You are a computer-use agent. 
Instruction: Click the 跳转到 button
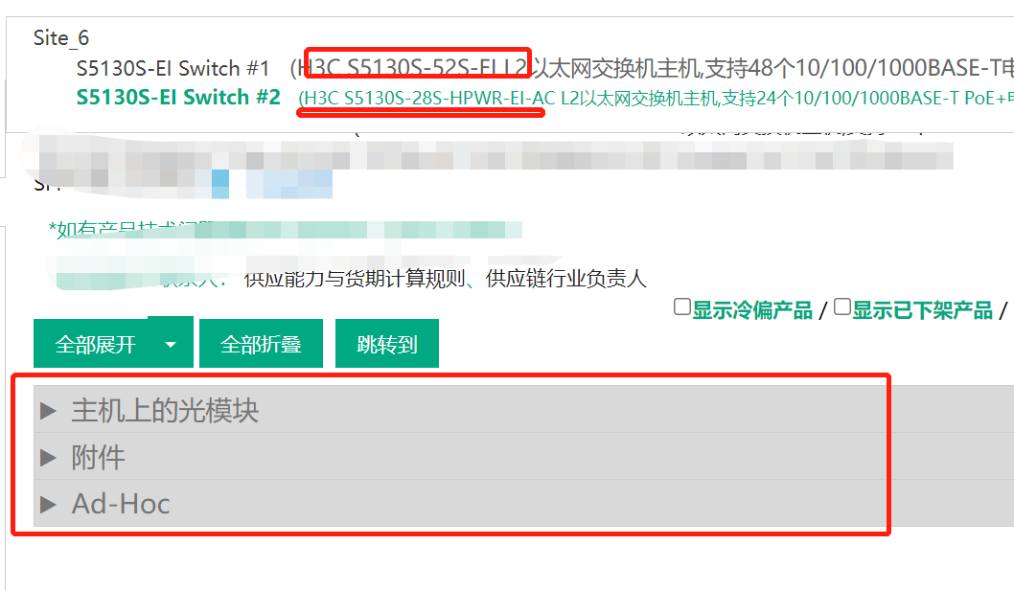coord(386,344)
